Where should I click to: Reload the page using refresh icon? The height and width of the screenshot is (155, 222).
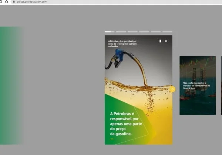1,2
